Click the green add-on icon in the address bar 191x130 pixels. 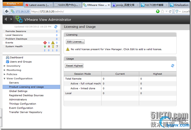click(x=158, y=12)
